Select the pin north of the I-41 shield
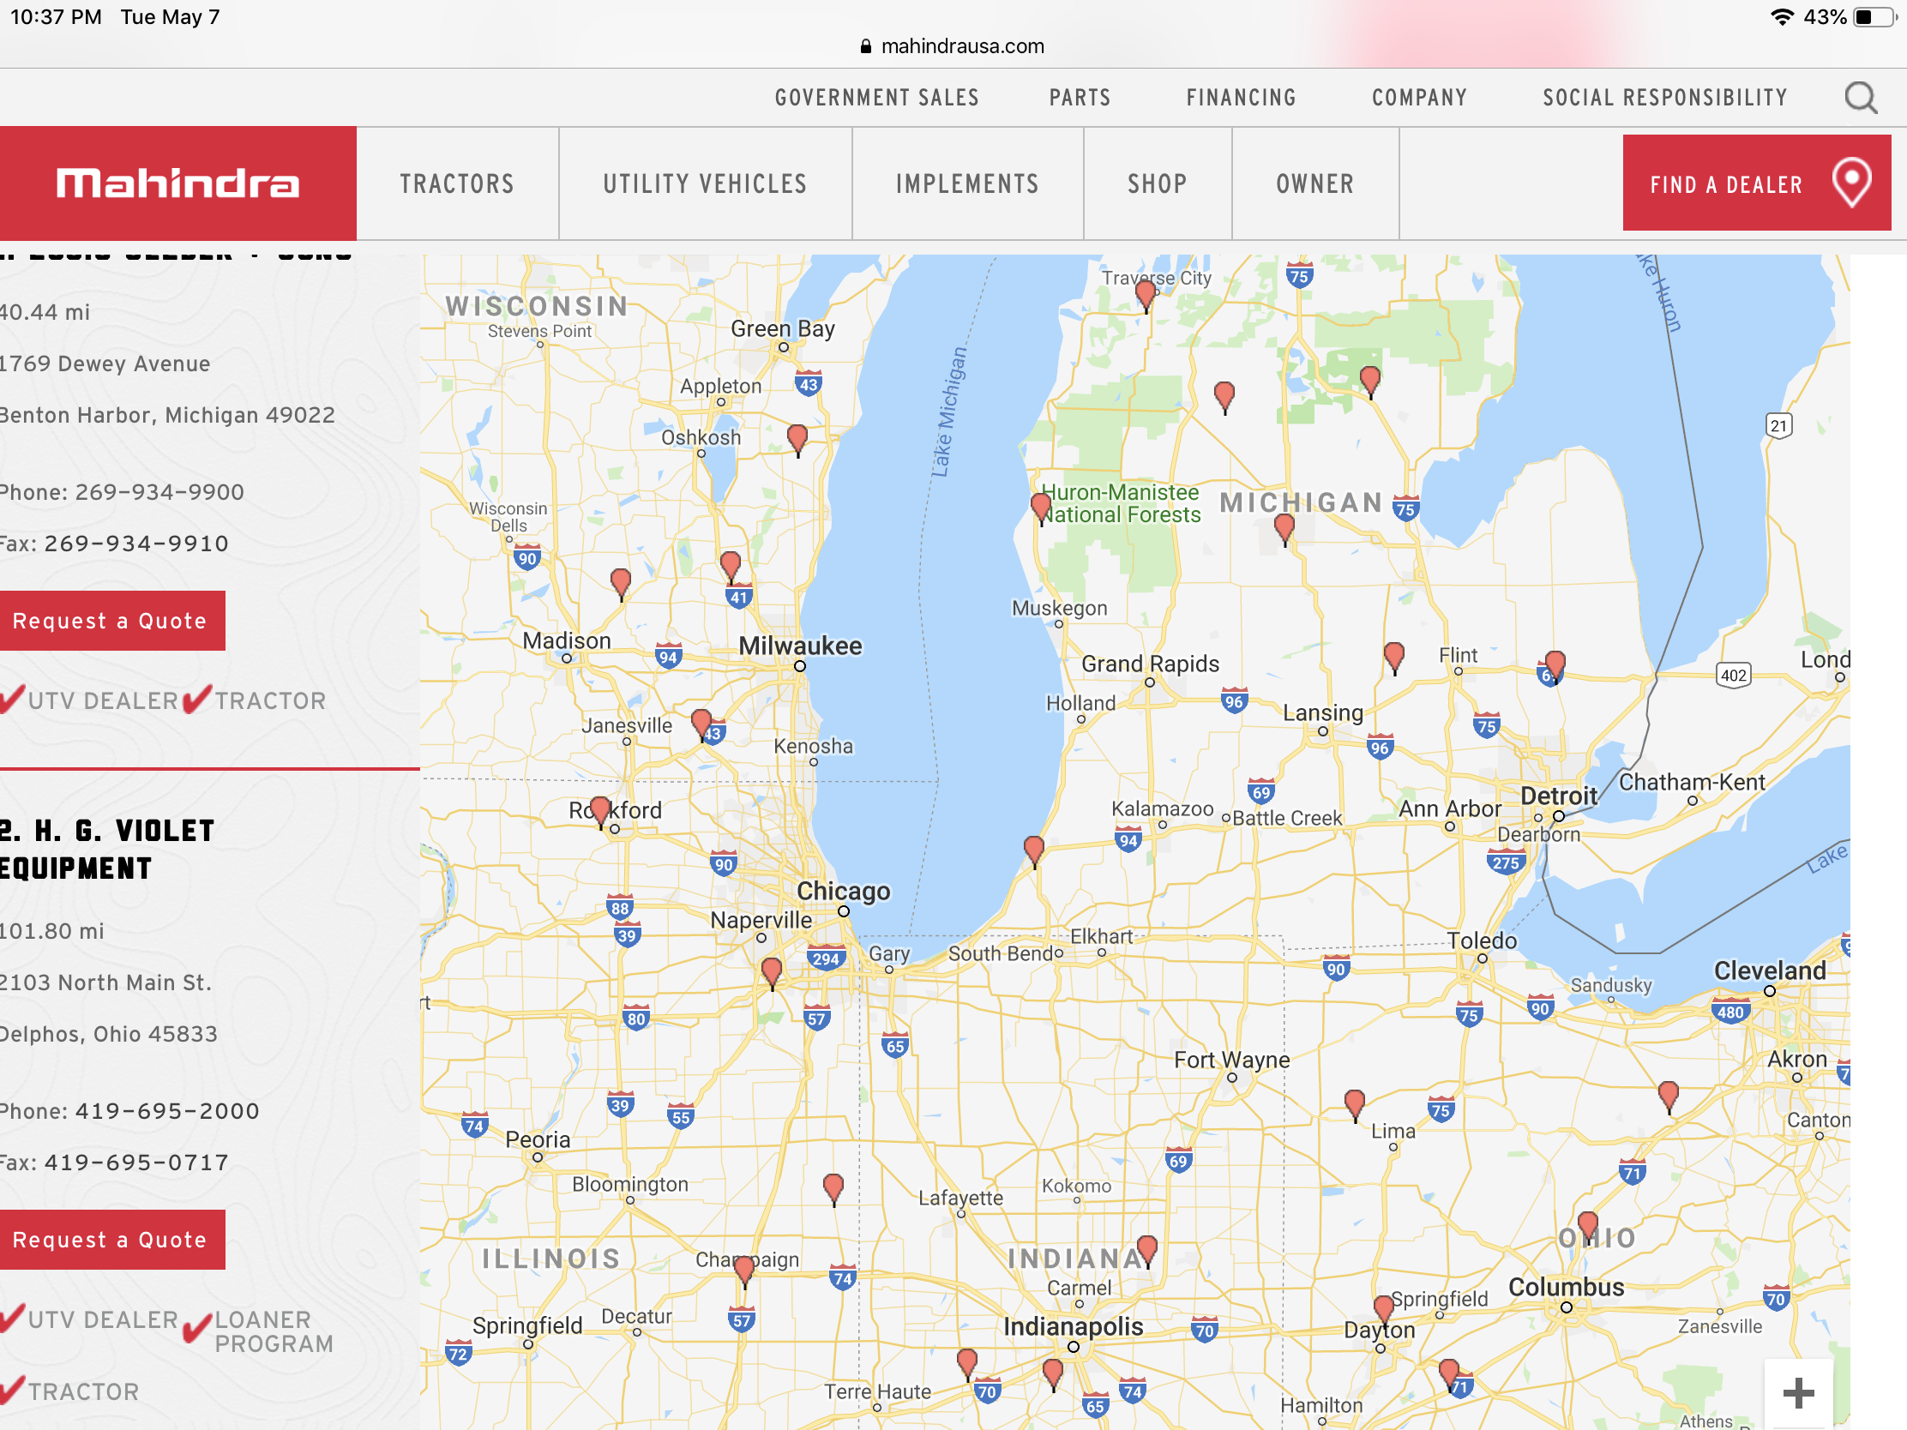Screen dimensions: 1907x1430 [x=731, y=568]
